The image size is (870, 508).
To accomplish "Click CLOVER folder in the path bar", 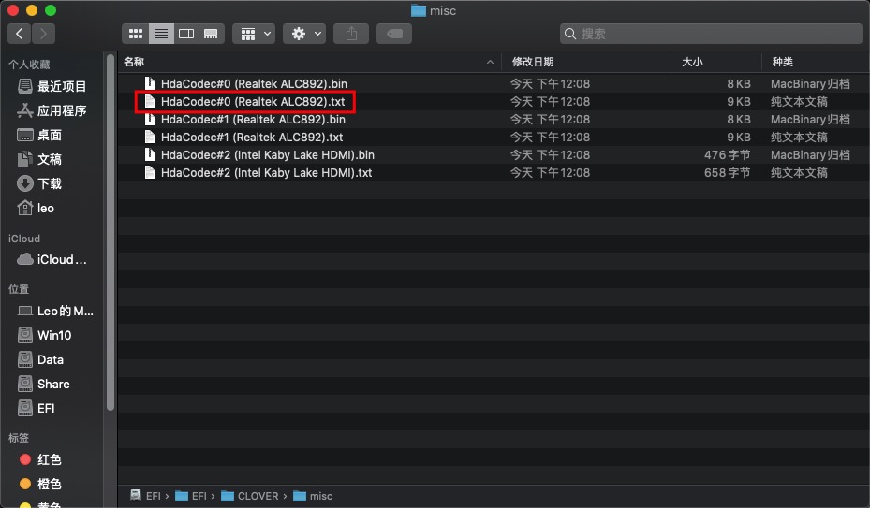I will 250,496.
